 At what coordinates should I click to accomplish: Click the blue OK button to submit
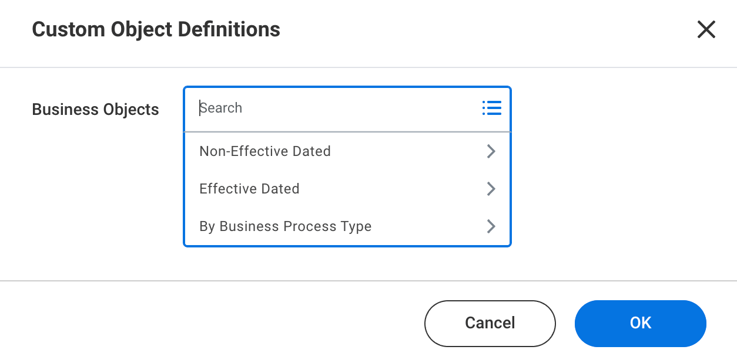tap(640, 323)
